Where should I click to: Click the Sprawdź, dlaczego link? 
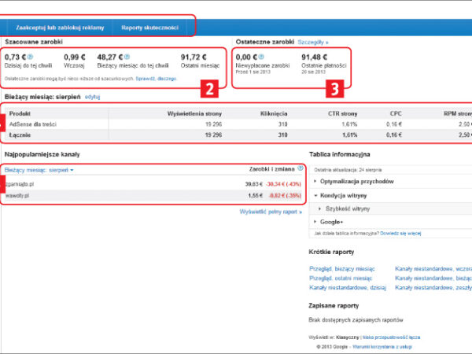(x=156, y=79)
